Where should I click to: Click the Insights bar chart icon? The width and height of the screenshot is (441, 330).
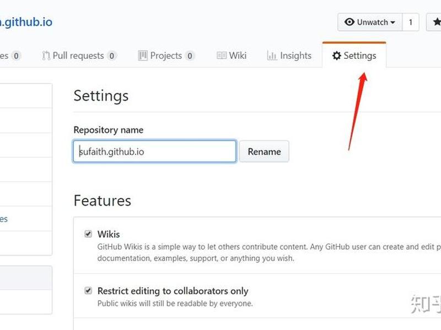click(x=272, y=56)
